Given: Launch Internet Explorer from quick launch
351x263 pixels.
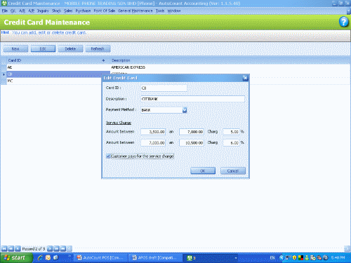Looking at the screenshot, I should click(x=40, y=257).
